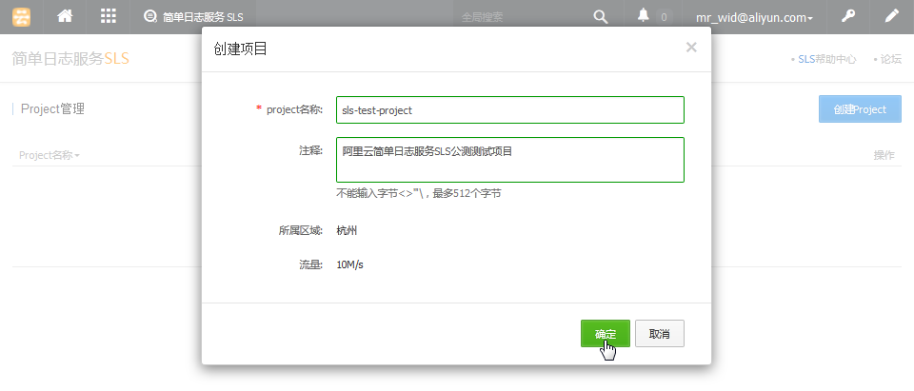Viewport: 914px width, 391px height.
Task: Open the 论坛 link
Action: [x=891, y=59]
